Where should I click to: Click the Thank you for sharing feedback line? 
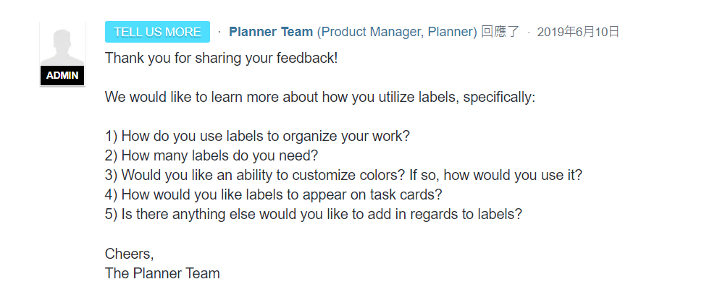click(221, 59)
